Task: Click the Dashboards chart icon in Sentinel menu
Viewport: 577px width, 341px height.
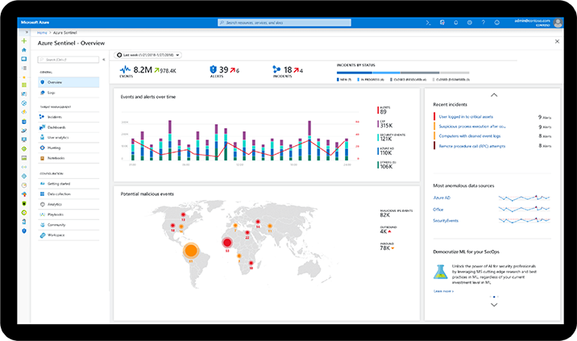Action: (x=42, y=127)
